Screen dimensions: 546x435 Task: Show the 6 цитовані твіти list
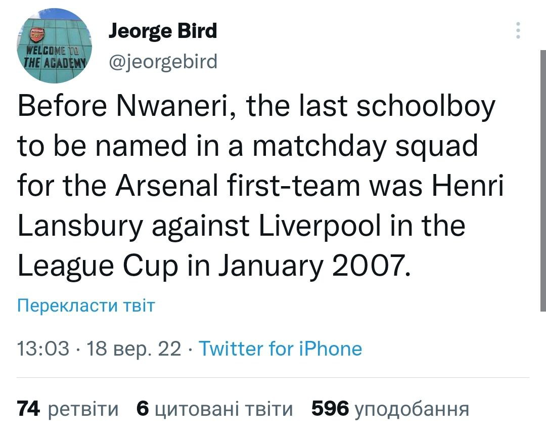tap(215, 409)
